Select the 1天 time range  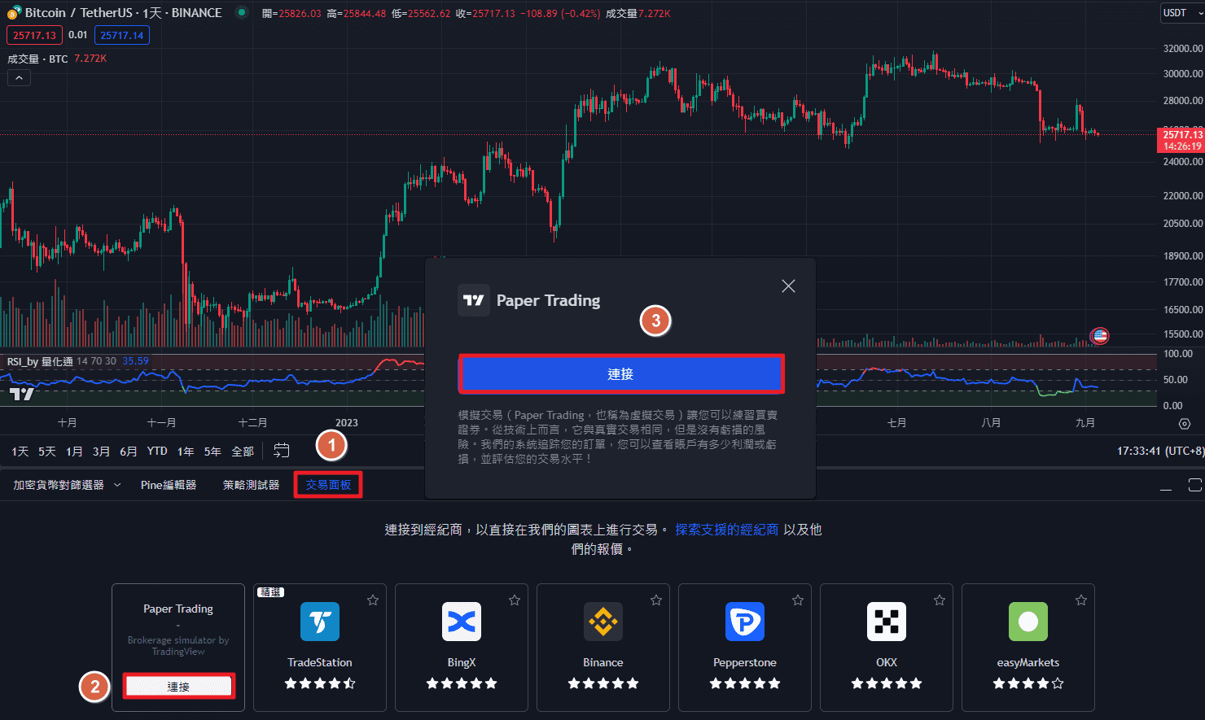[x=20, y=452]
